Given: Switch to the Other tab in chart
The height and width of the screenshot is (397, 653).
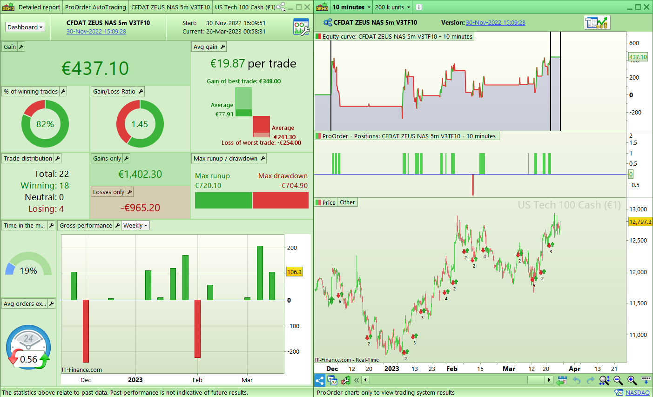Looking at the screenshot, I should 347,202.
